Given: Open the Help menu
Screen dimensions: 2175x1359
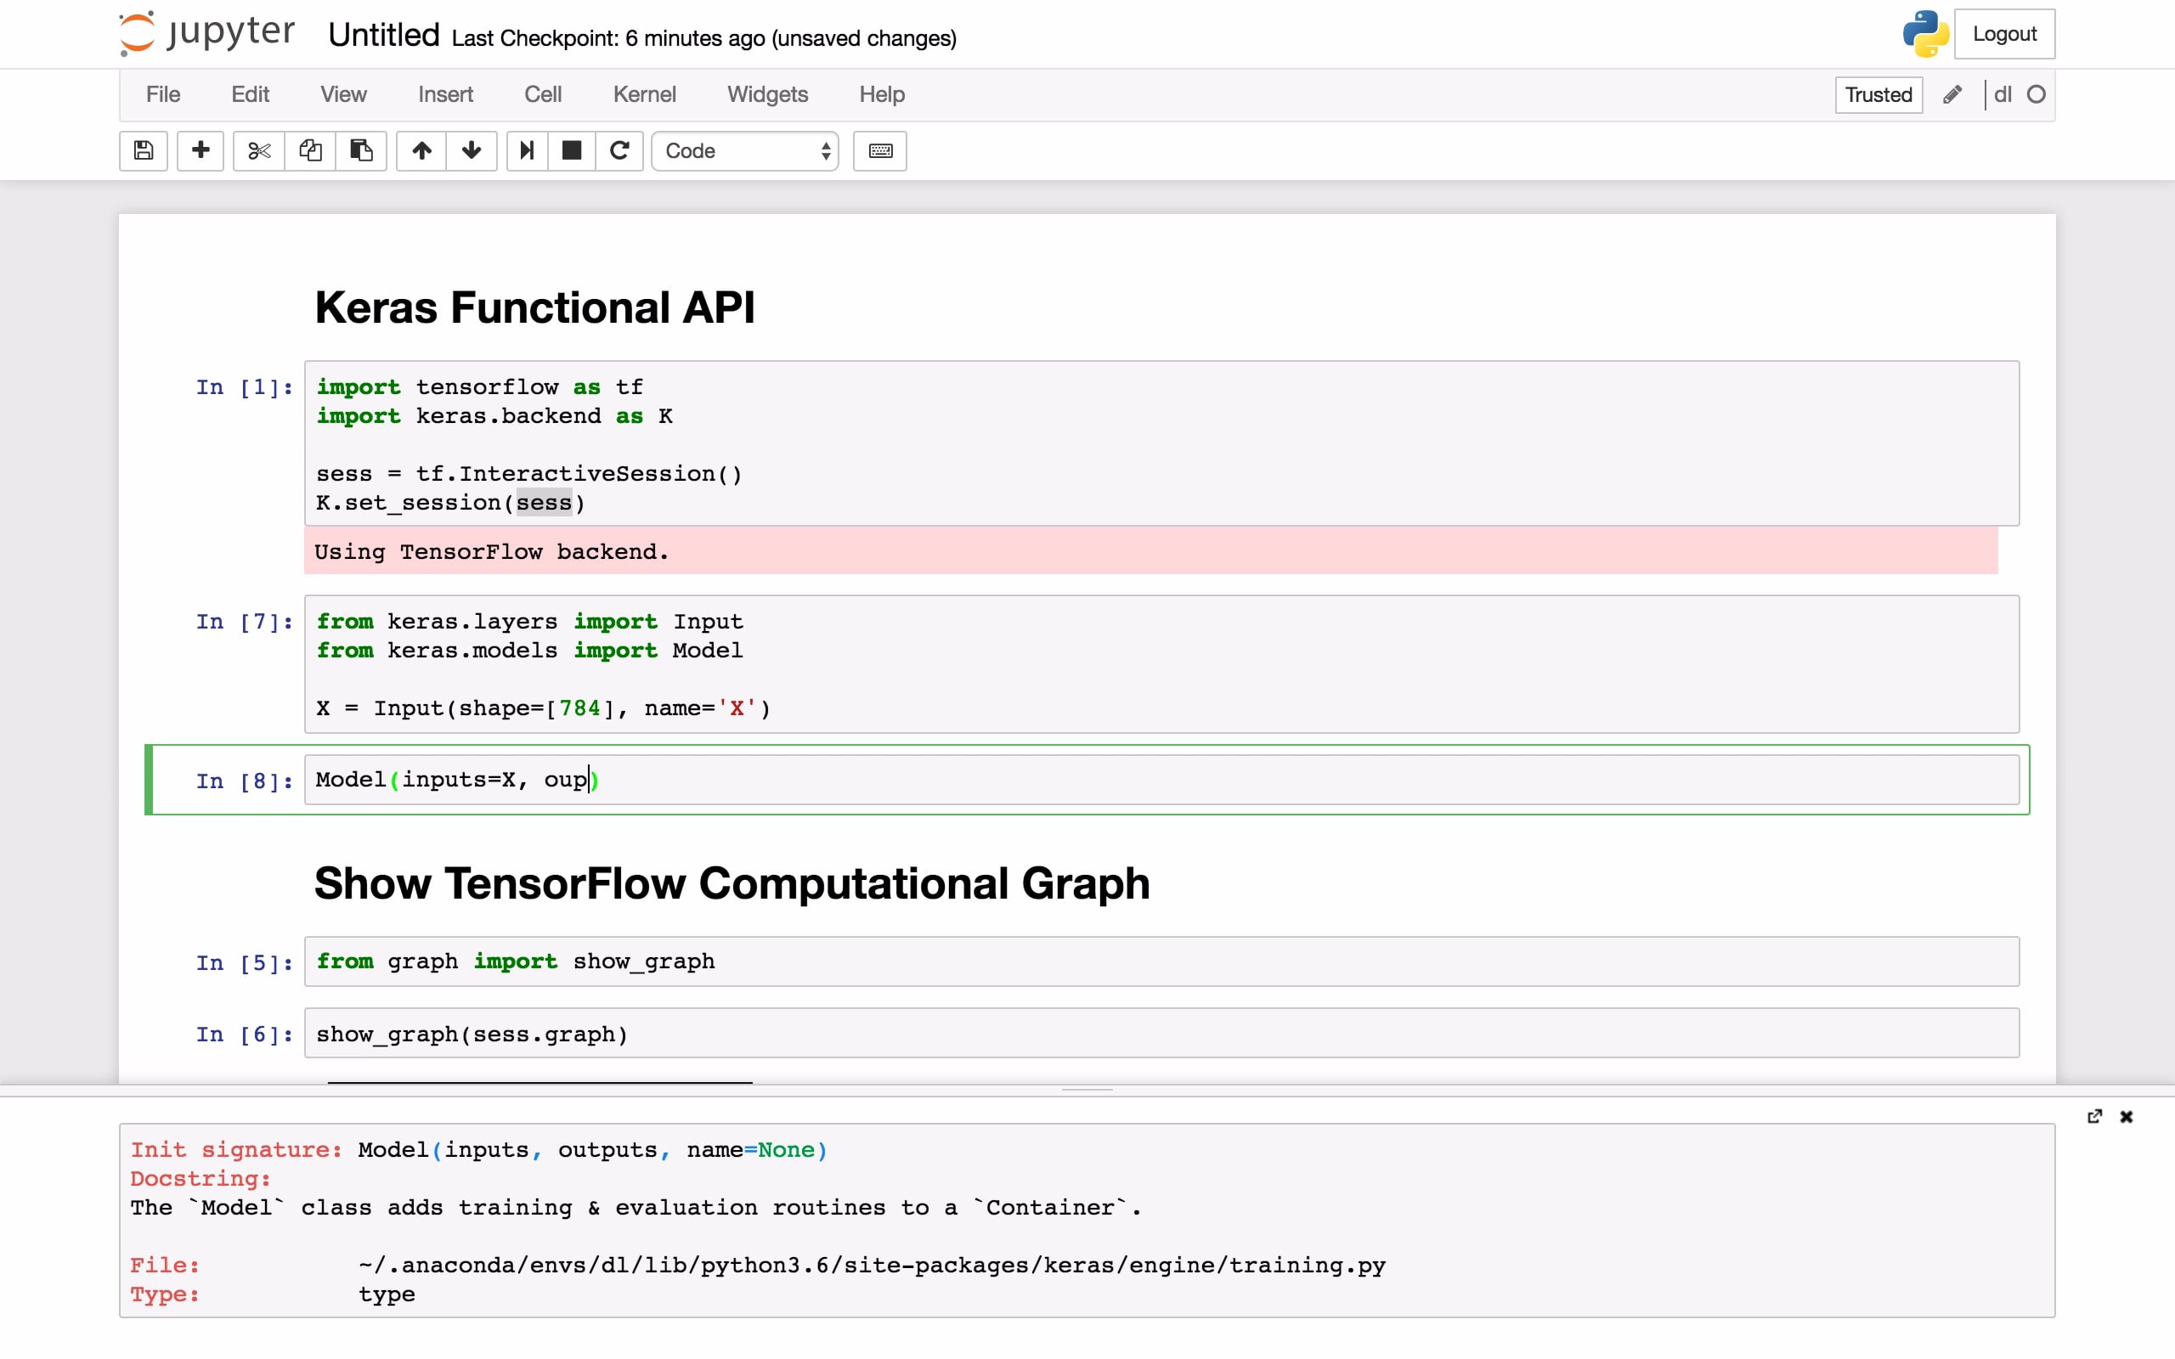Looking at the screenshot, I should pyautogui.click(x=882, y=94).
